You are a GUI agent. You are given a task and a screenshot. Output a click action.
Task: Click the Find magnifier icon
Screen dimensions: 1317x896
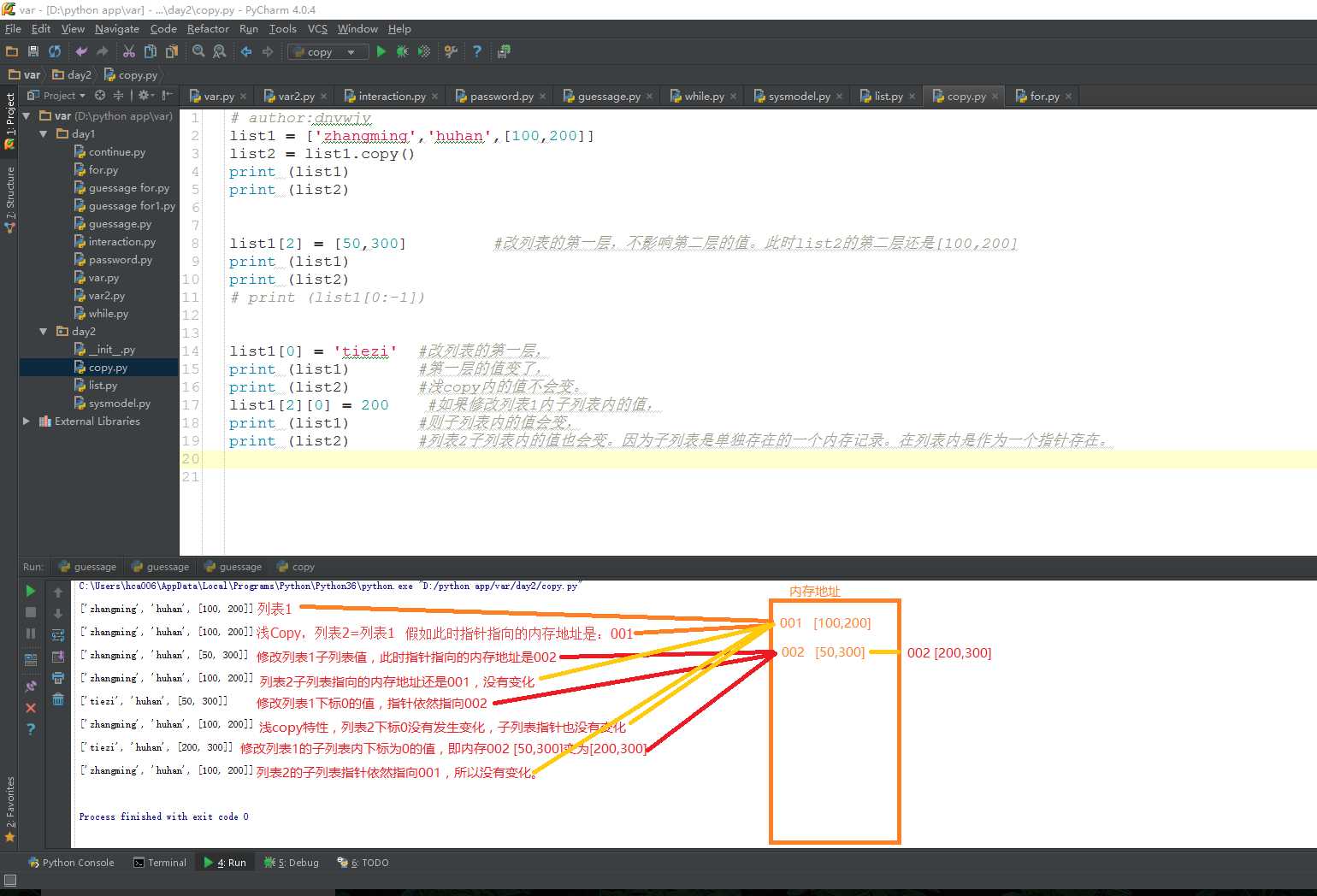[x=198, y=51]
